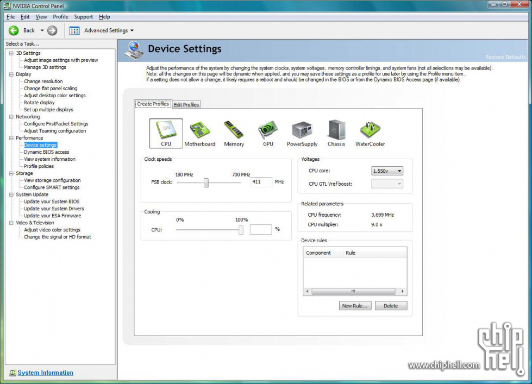Open View storage configuration
The width and height of the screenshot is (532, 384).
tap(52, 180)
